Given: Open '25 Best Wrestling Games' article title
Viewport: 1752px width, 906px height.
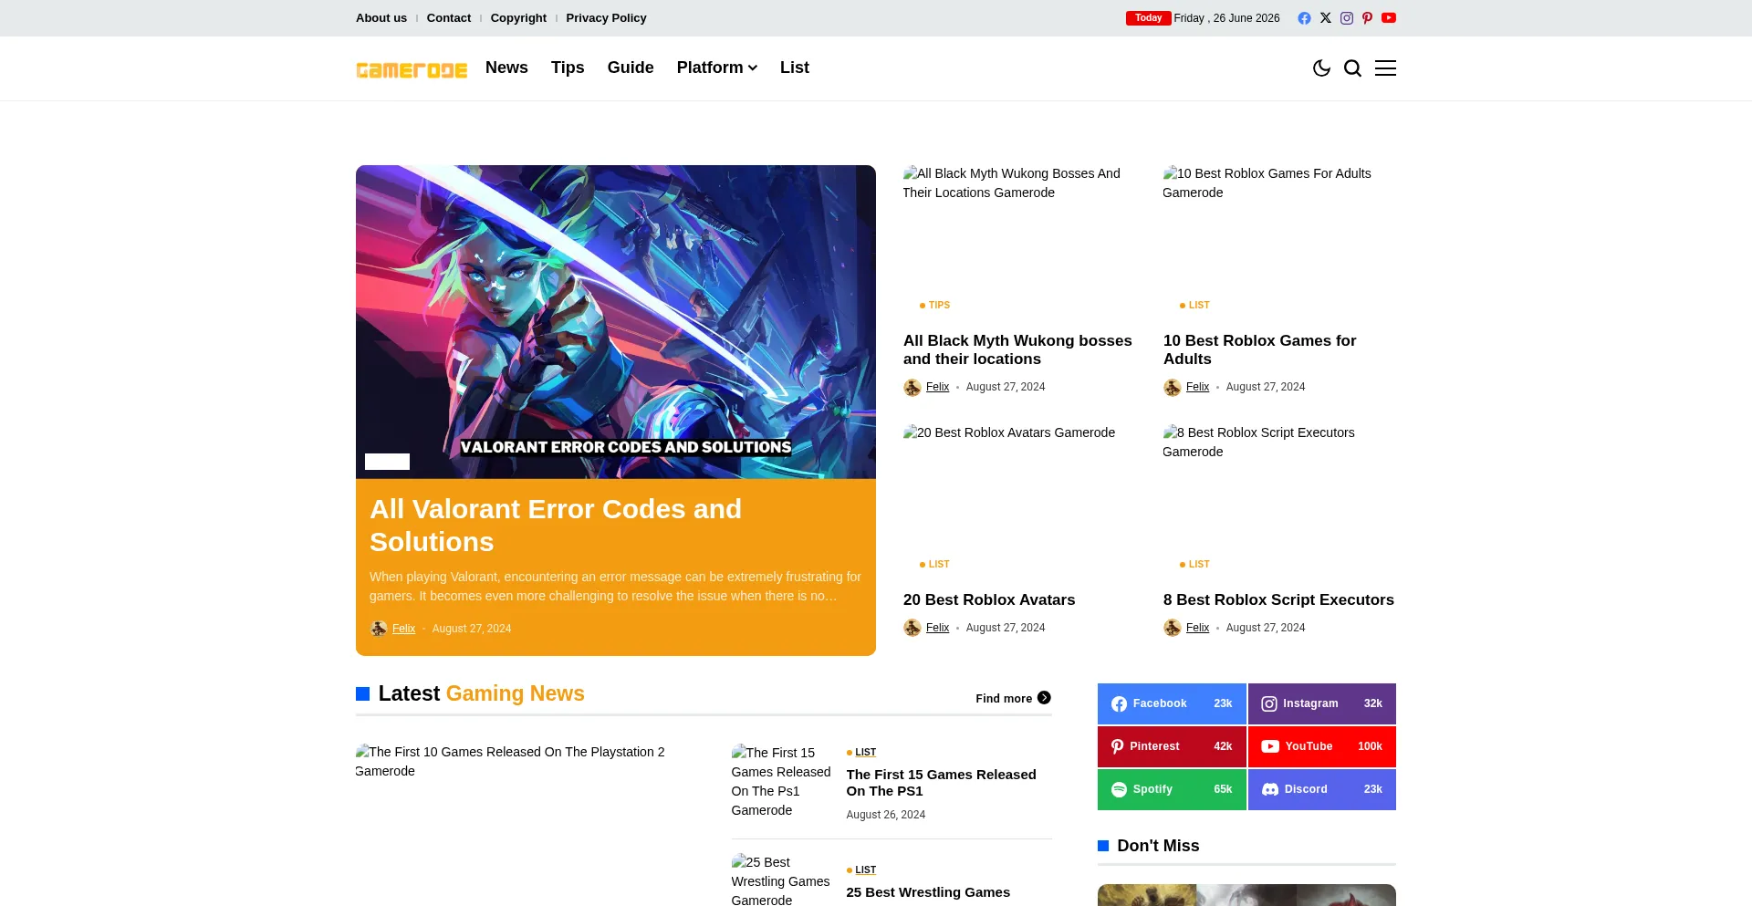Looking at the screenshot, I should click(928, 892).
